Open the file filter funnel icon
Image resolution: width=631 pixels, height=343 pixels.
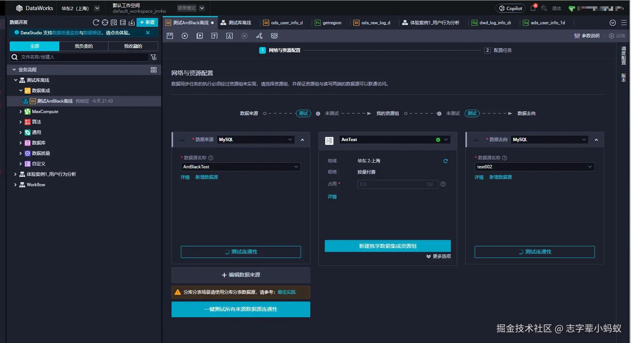click(x=154, y=57)
